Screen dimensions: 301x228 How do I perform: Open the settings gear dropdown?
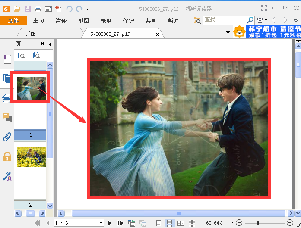point(262,20)
